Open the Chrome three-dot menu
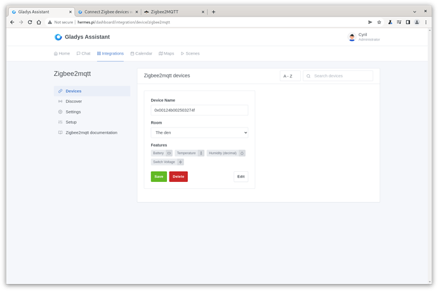The height and width of the screenshot is (291, 438). [426, 22]
